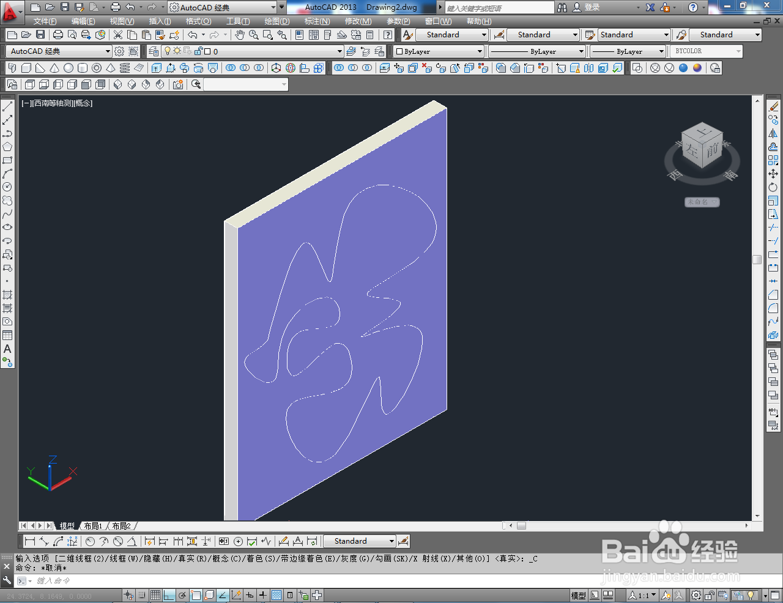783x603 pixels.
Task: Click the viewport label [西南等轴测]
Action: click(52, 103)
